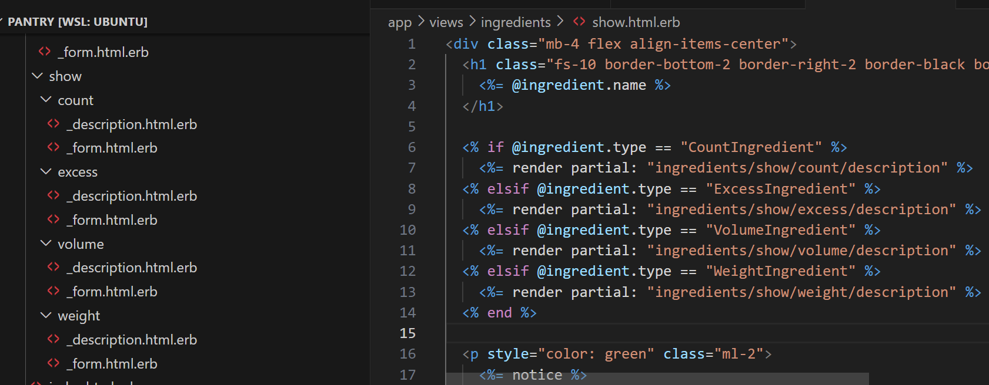Open _form.html.erb under count

(x=112, y=148)
